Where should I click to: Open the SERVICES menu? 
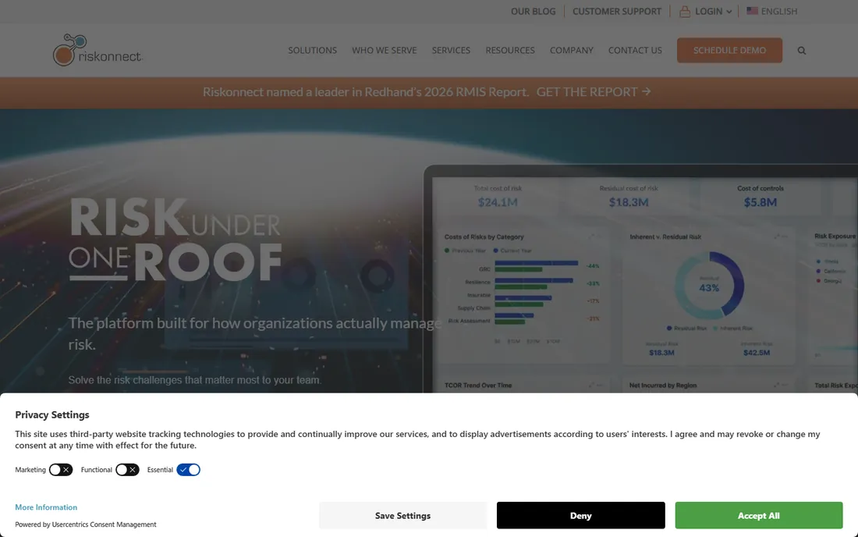[451, 51]
